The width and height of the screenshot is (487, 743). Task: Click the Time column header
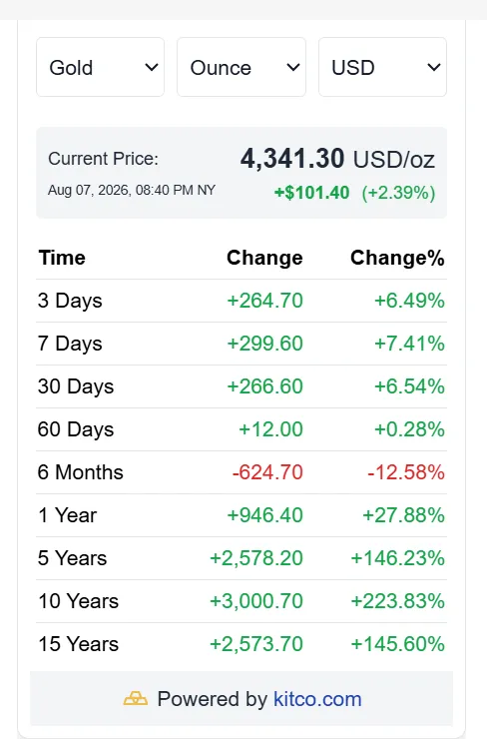point(62,258)
